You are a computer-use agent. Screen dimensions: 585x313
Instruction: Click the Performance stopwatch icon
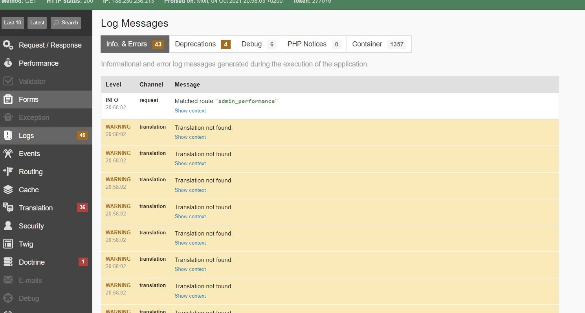click(x=8, y=63)
